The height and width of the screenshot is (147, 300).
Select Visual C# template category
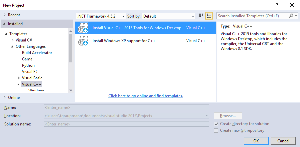(24, 40)
